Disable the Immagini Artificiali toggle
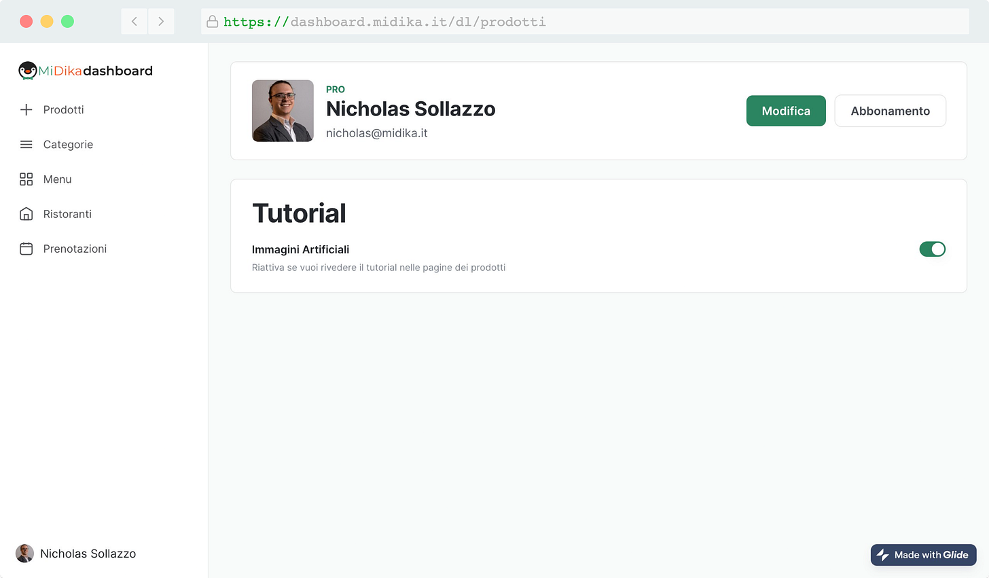 point(933,249)
